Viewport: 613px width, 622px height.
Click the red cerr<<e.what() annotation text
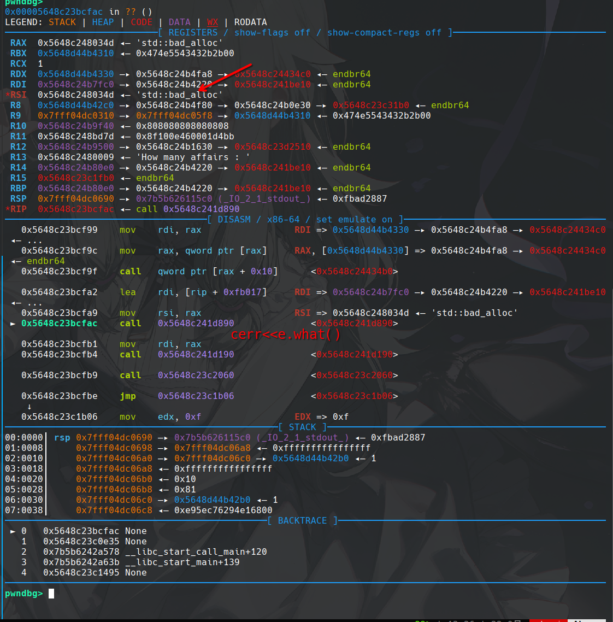pos(285,335)
